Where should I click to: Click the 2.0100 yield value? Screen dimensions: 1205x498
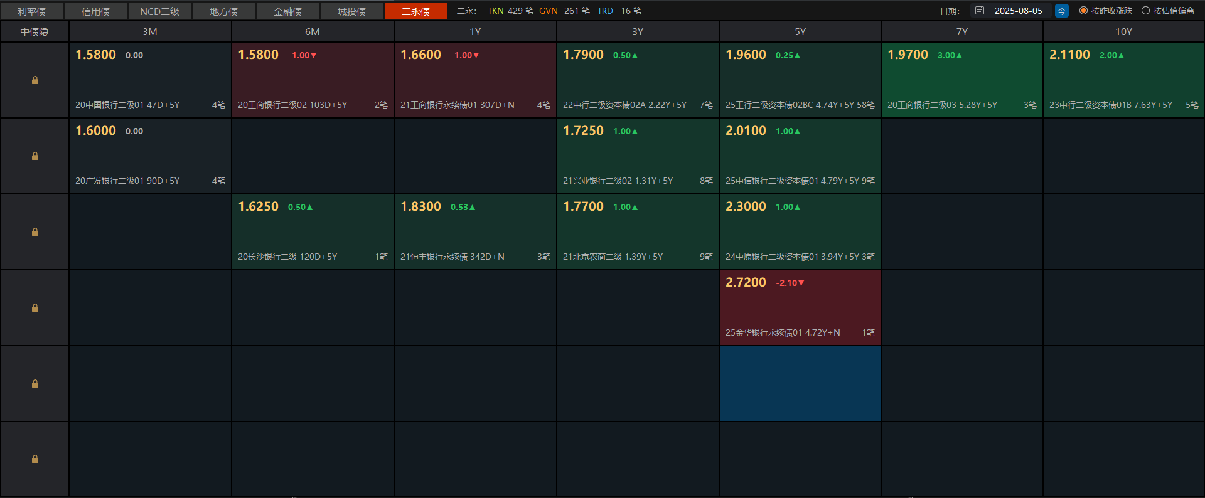pyautogui.click(x=746, y=131)
